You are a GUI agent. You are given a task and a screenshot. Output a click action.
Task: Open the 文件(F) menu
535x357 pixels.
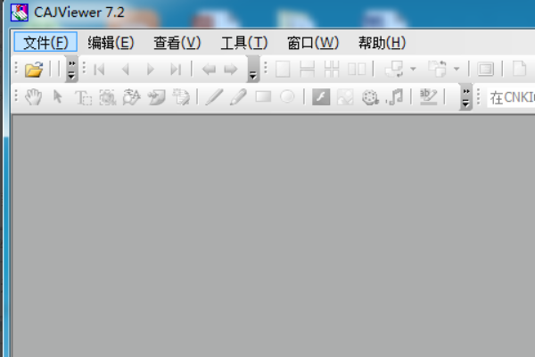45,42
